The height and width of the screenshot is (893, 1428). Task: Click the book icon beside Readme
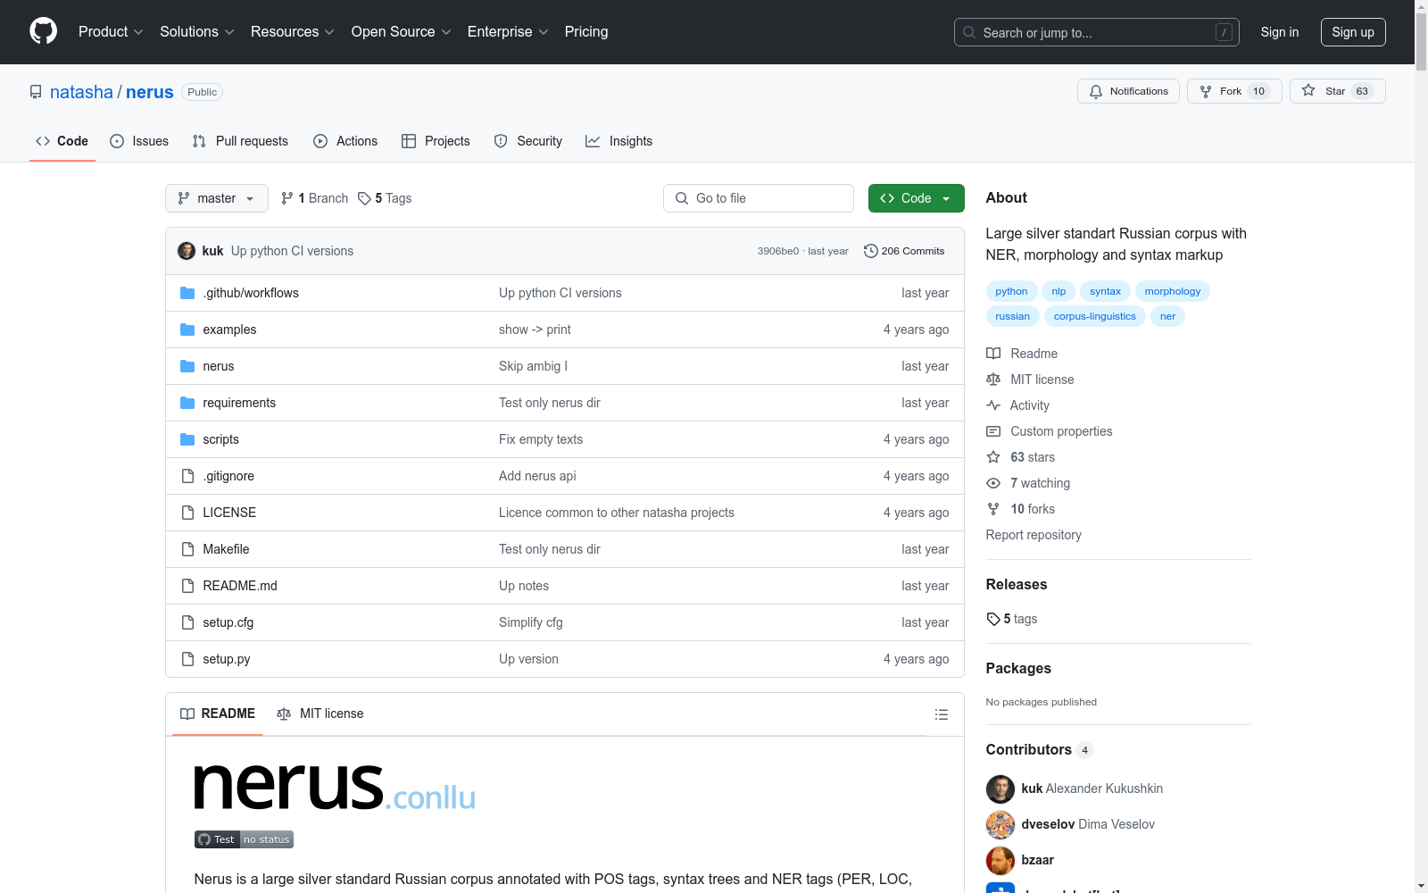[993, 354]
